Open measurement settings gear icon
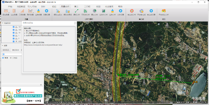 pos(47,11)
